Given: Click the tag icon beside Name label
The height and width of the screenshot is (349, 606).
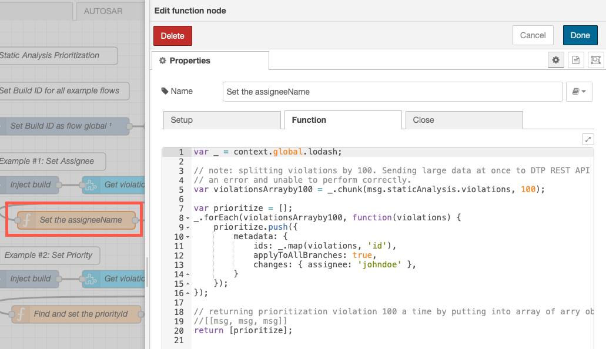Looking at the screenshot, I should [165, 91].
